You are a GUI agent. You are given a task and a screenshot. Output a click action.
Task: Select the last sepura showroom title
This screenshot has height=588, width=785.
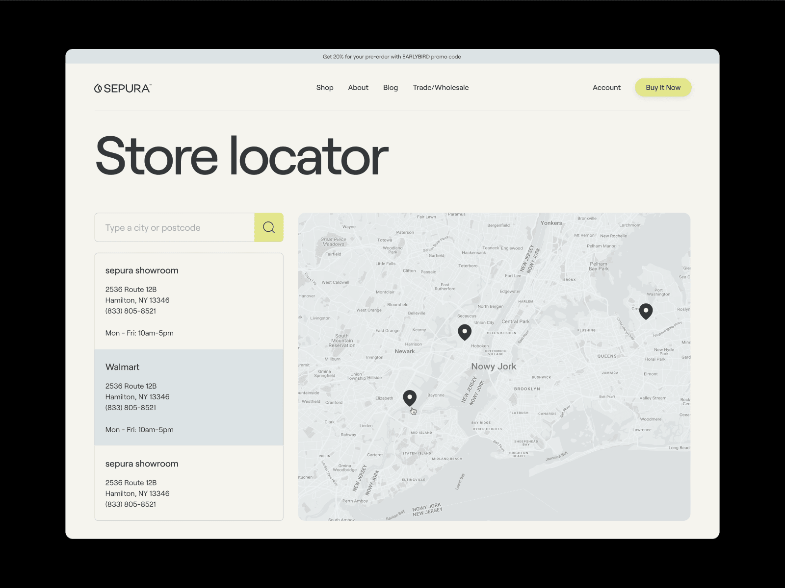[x=142, y=464]
